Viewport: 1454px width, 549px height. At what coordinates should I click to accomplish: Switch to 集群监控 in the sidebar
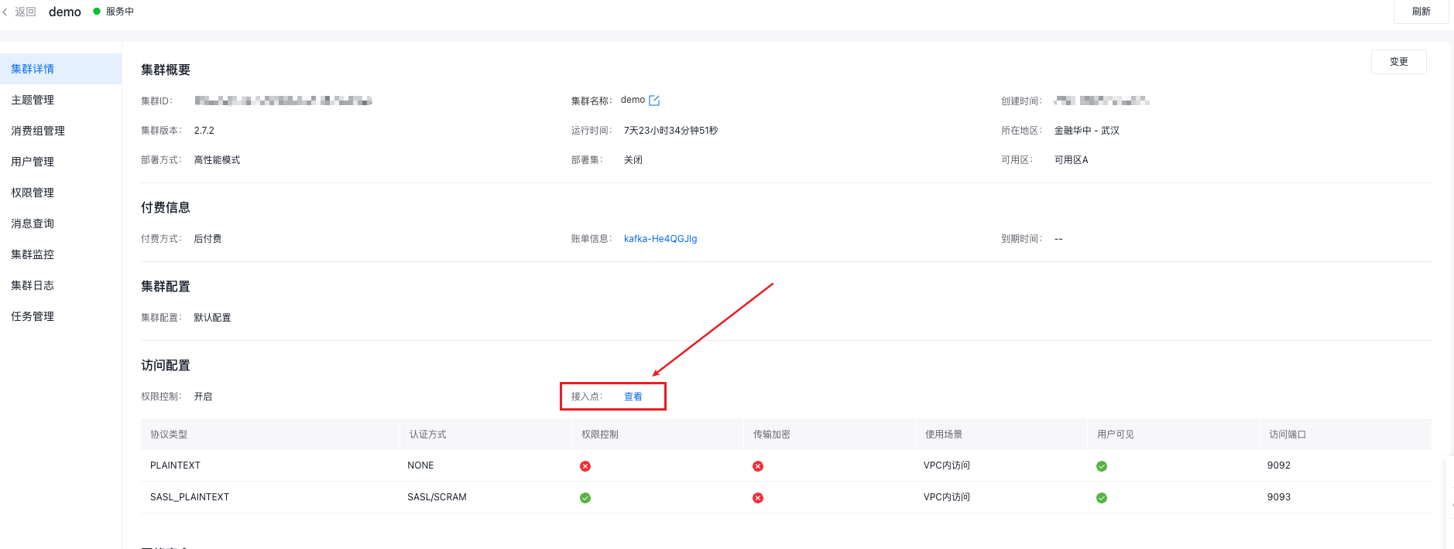33,254
